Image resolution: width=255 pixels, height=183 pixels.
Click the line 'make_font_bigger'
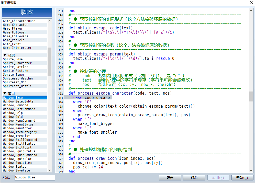(x=96, y=124)
